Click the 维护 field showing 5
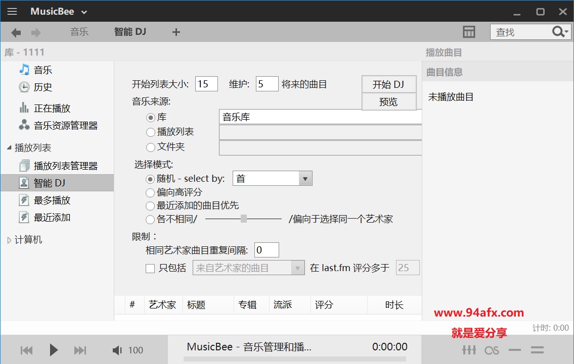Image resolution: width=574 pixels, height=364 pixels. pos(267,84)
